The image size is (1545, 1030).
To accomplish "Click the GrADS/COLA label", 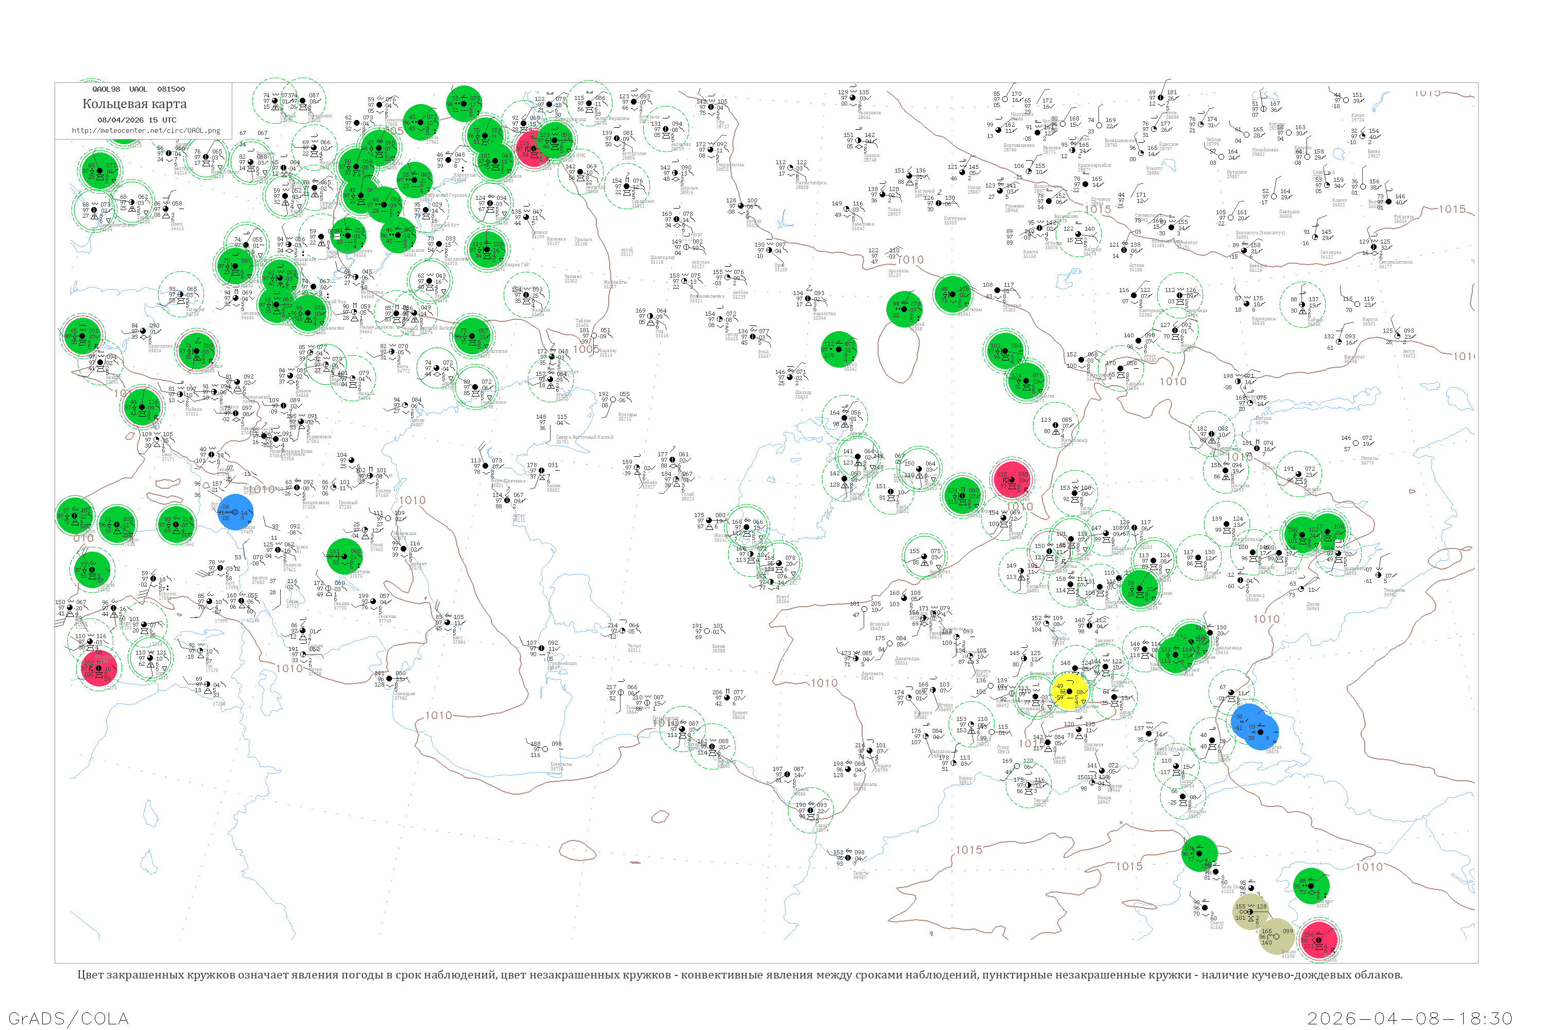I will [68, 1018].
